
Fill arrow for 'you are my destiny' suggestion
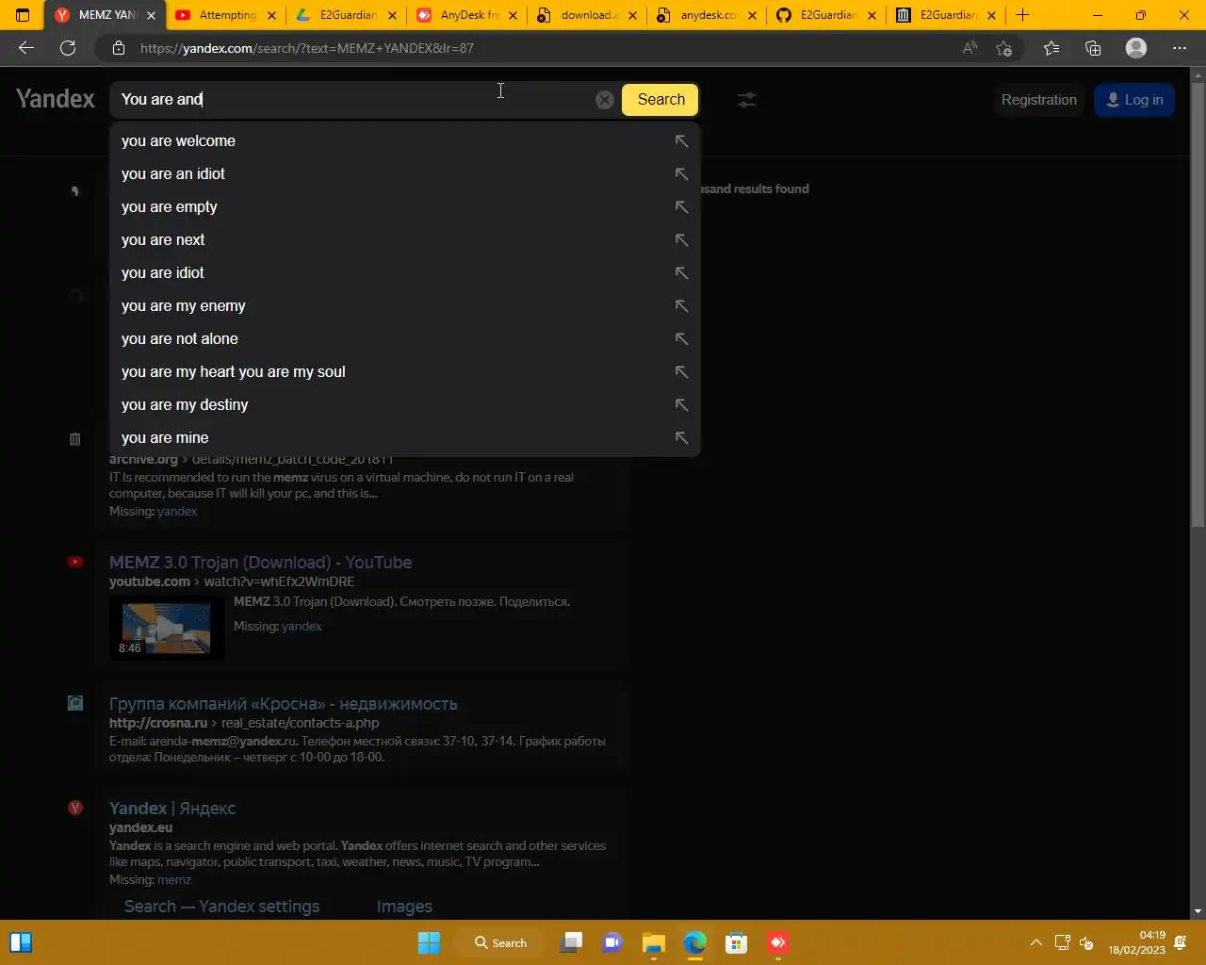click(x=681, y=405)
